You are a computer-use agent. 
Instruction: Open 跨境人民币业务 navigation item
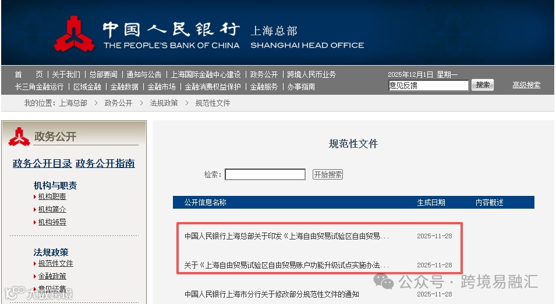[x=311, y=74]
